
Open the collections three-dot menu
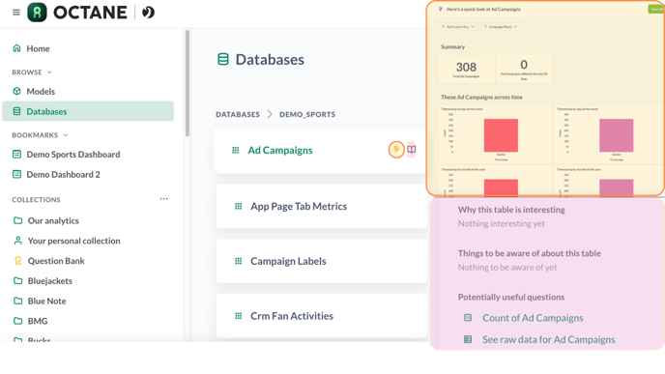[163, 199]
